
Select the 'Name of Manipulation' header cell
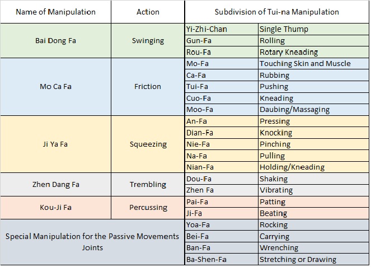click(55, 12)
